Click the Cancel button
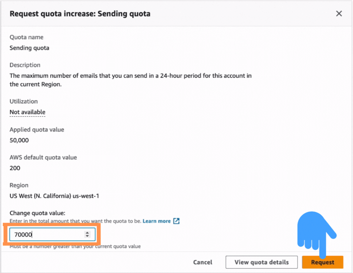Screen dimensions: 353x273 coord(202,262)
